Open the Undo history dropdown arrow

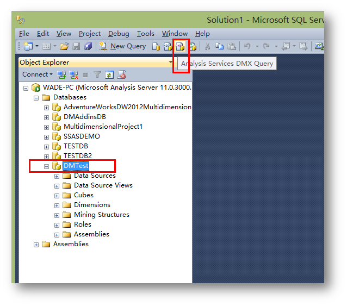click(x=257, y=46)
